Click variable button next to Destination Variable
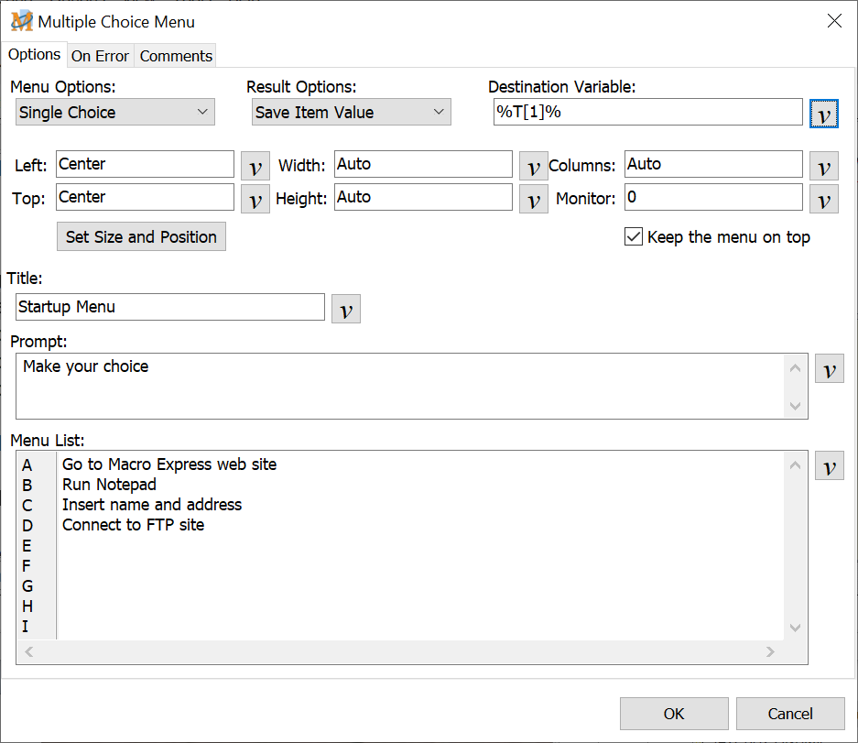Image resolution: width=858 pixels, height=743 pixels. (x=824, y=115)
